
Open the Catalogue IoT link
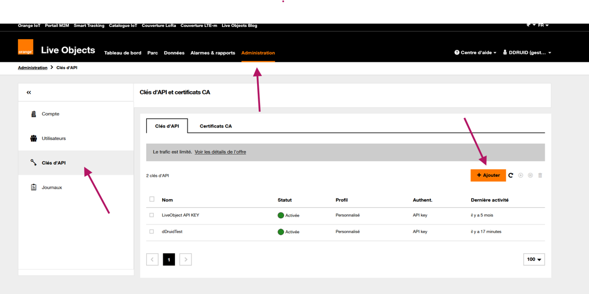point(123,26)
